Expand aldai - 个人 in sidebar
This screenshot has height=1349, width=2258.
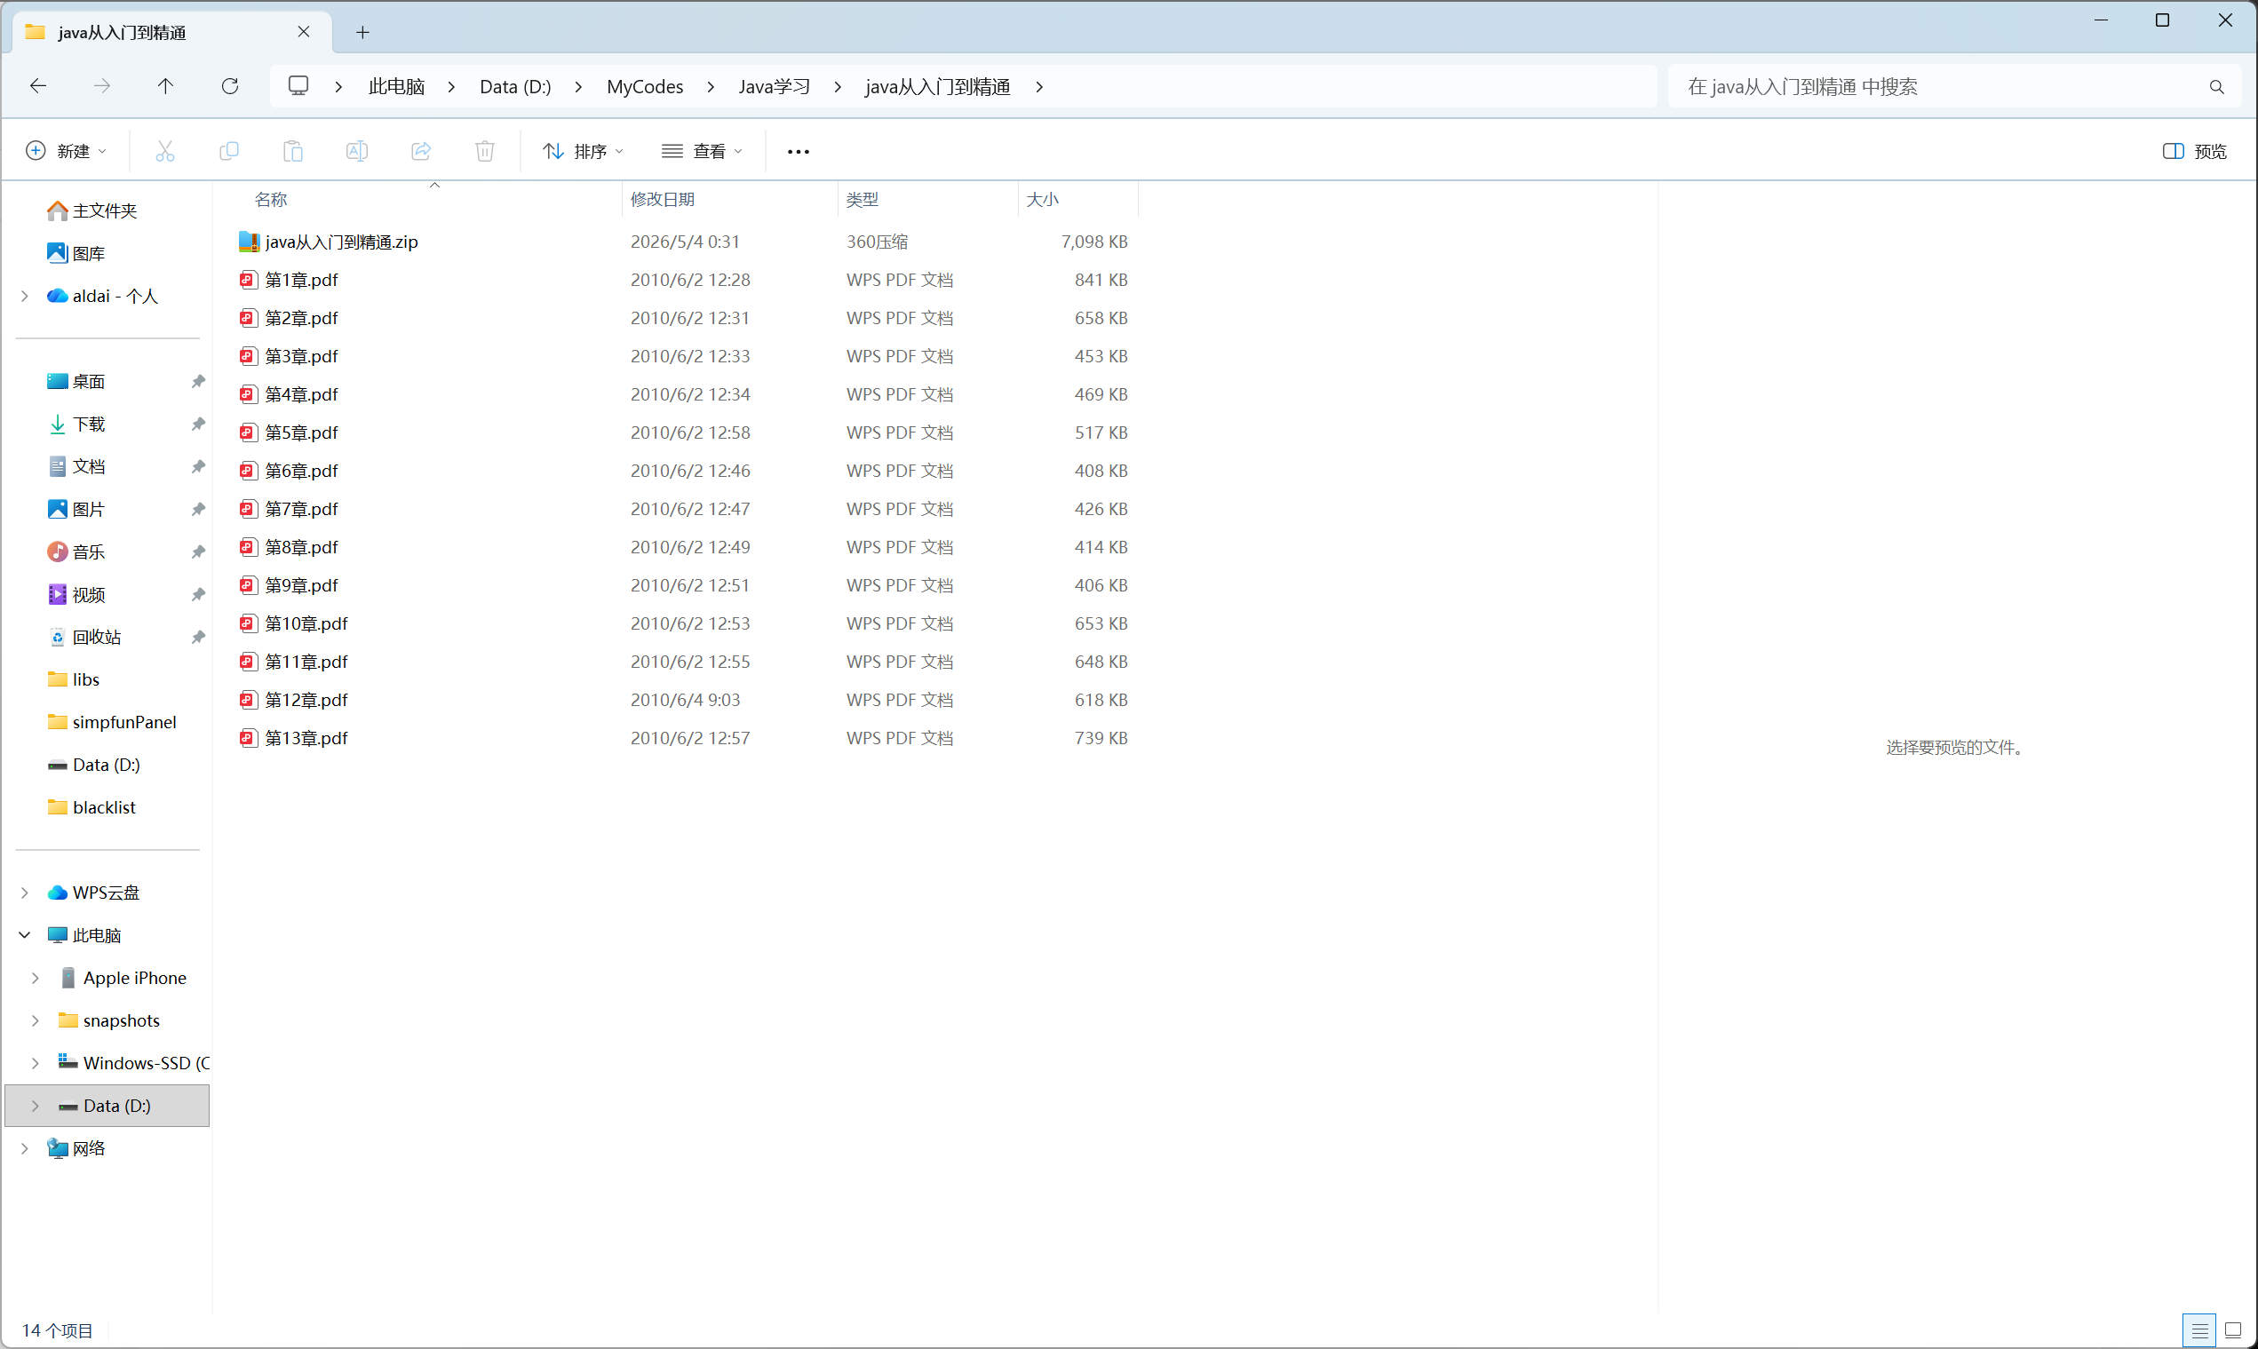click(x=25, y=297)
